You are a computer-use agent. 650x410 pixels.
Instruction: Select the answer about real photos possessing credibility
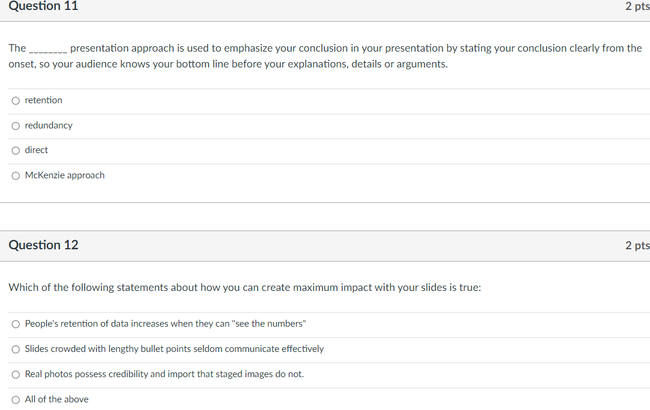click(15, 374)
